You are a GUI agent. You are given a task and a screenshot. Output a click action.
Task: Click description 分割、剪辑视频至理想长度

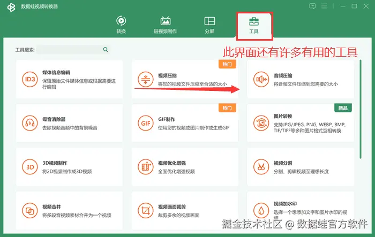[301, 172]
